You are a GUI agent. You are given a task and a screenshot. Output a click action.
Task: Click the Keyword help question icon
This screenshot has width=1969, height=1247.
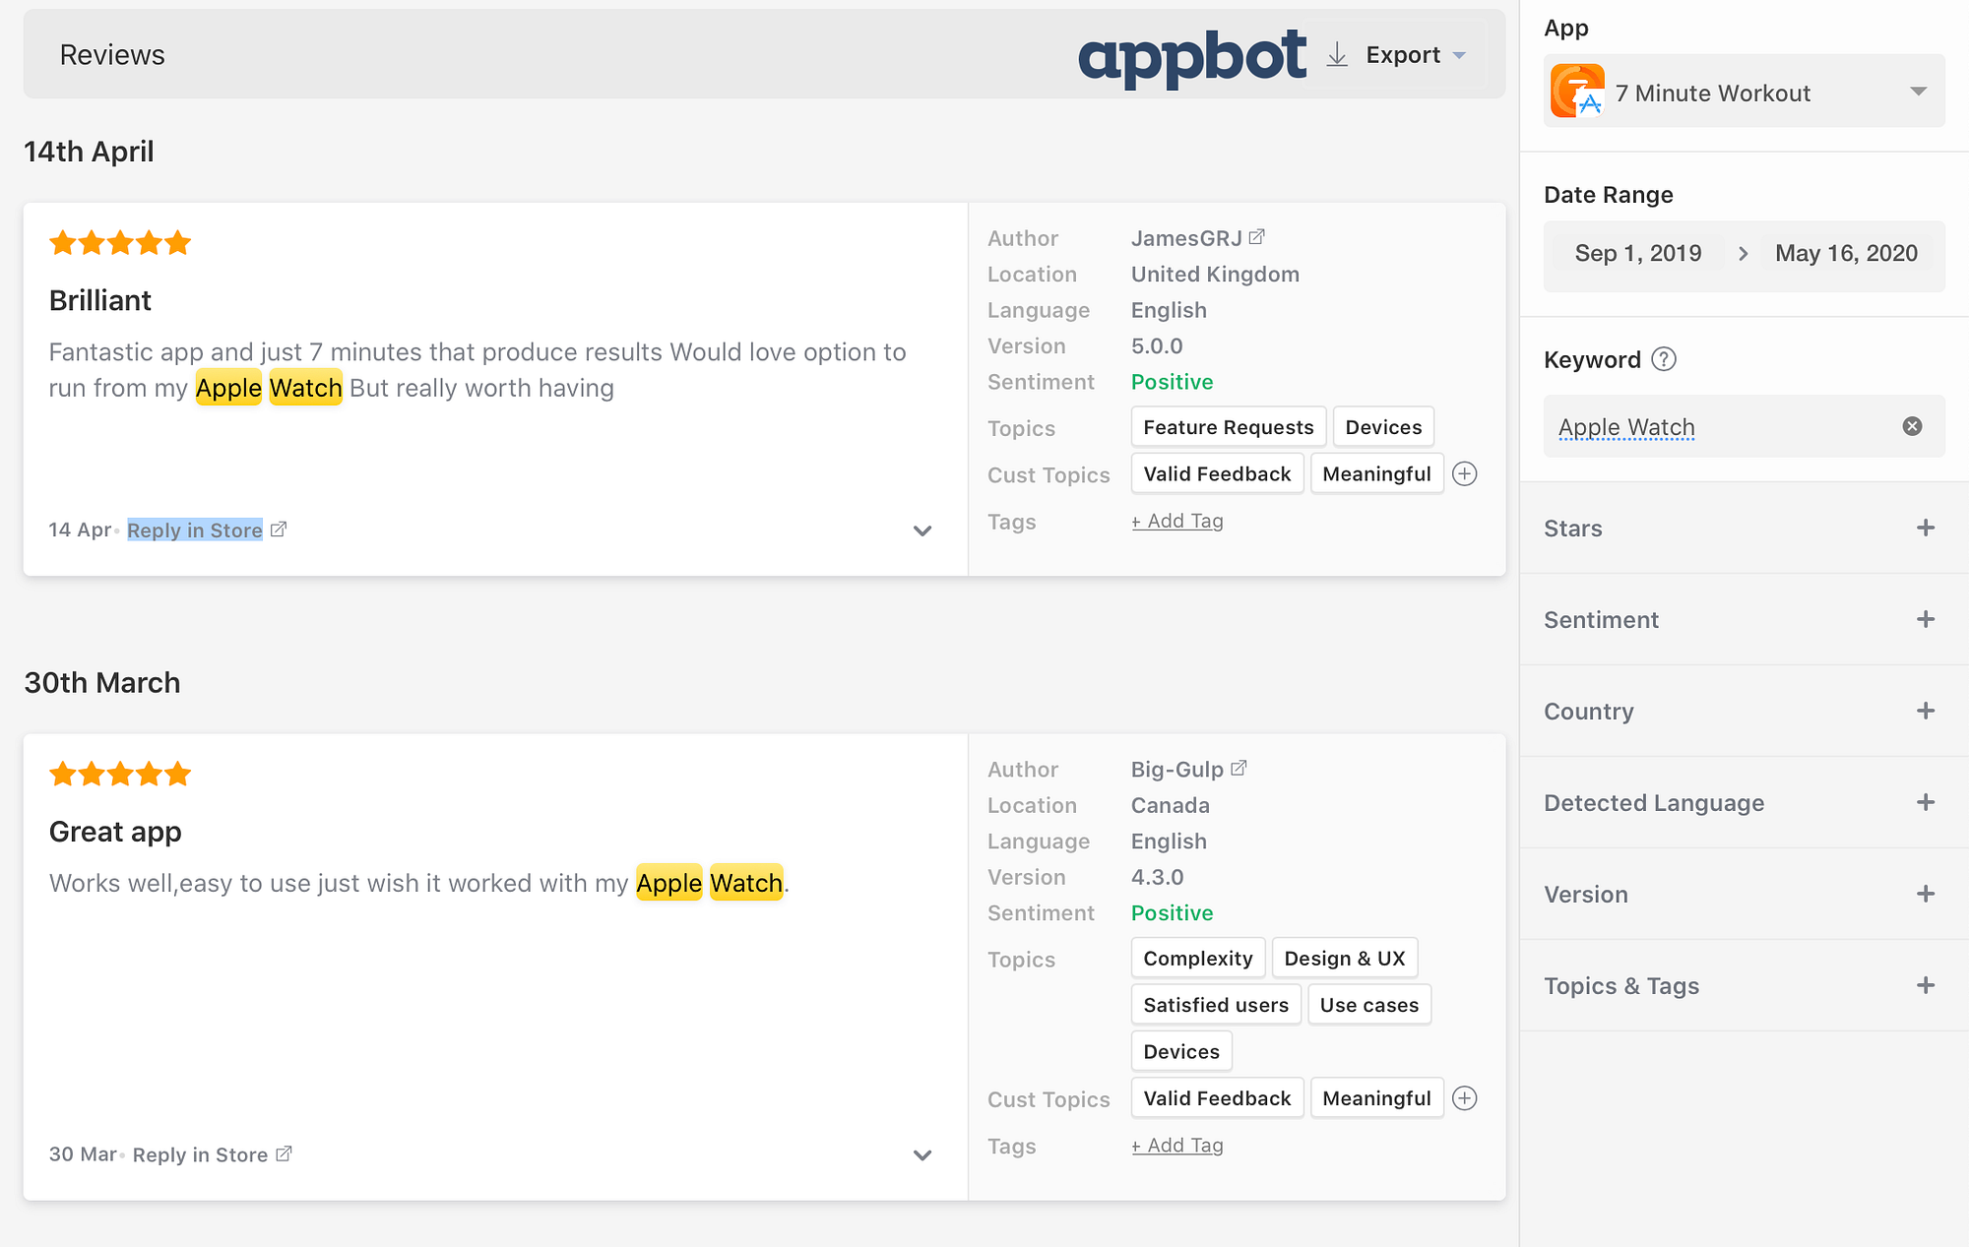(1664, 359)
